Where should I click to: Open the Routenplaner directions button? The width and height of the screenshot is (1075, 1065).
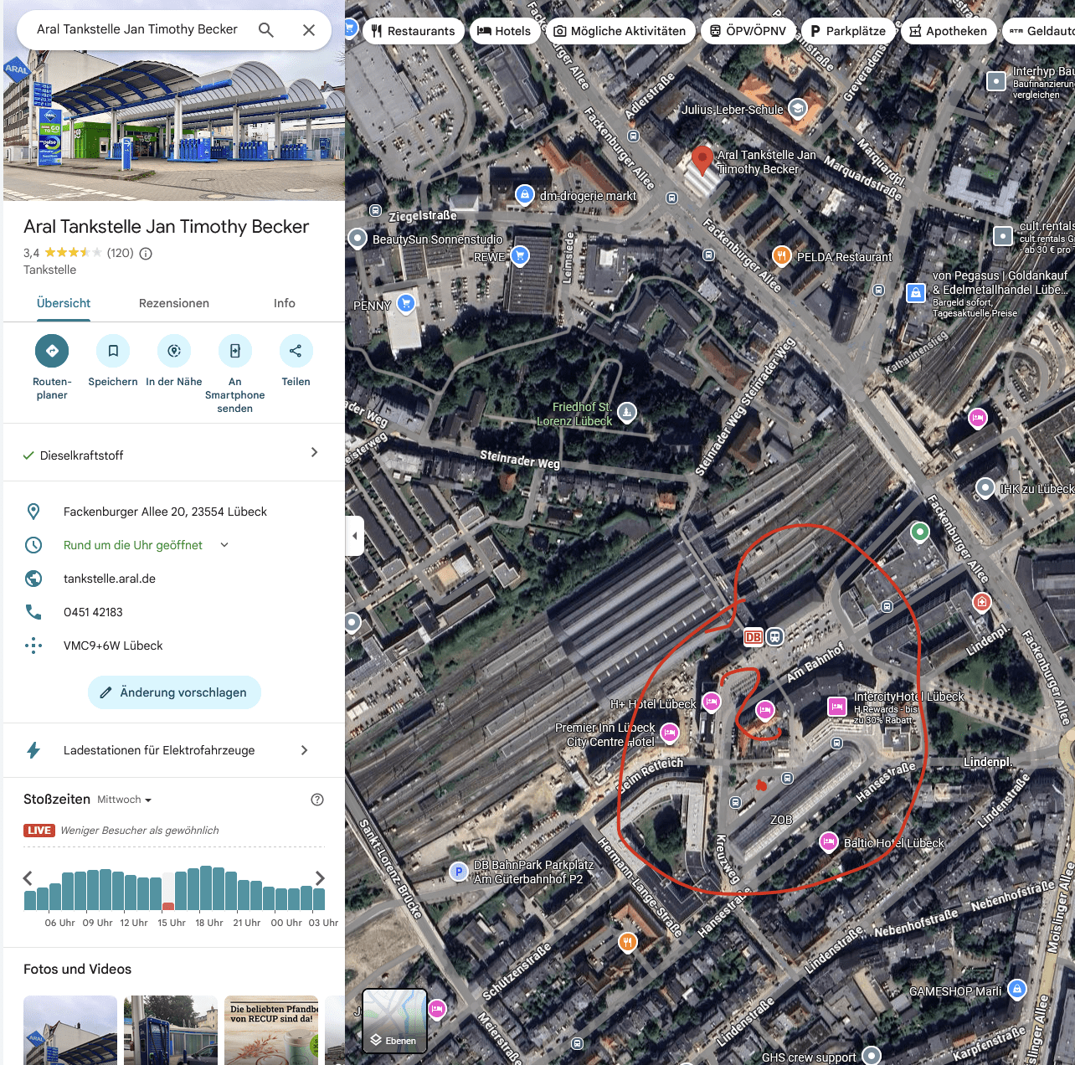point(52,351)
